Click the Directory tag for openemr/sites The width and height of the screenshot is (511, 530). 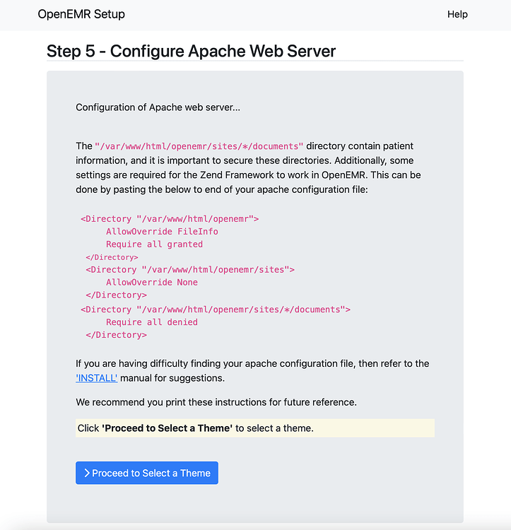point(189,270)
